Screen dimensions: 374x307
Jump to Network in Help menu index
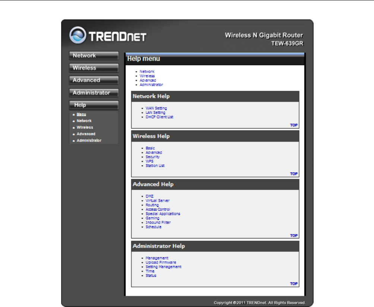coord(147,72)
